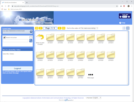
Task: Bookmark this page with star icon
Action: [117, 6]
